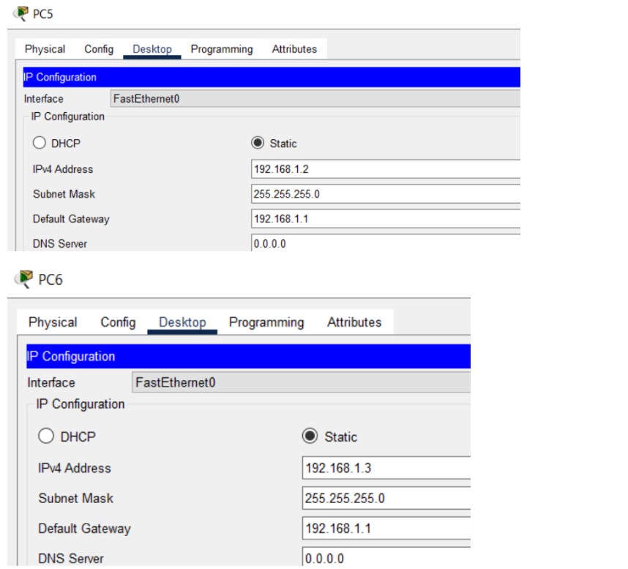Switch to PC6 Physical tab

pos(52,321)
